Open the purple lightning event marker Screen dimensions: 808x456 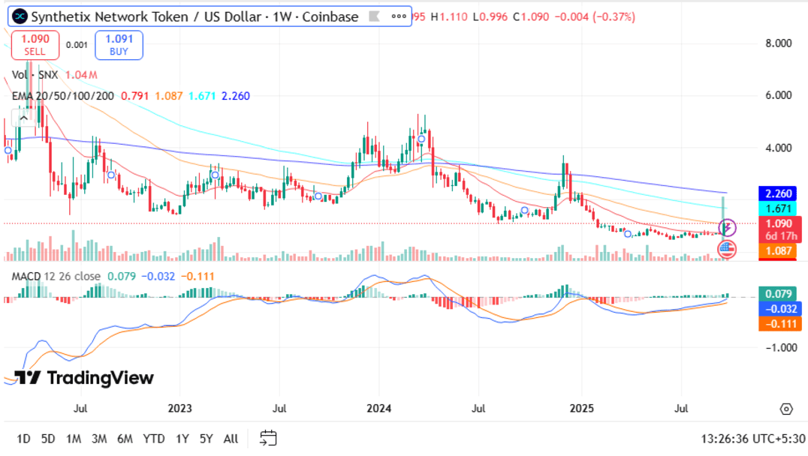[x=727, y=227]
